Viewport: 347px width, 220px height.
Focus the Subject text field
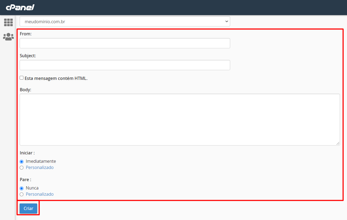coord(125,65)
